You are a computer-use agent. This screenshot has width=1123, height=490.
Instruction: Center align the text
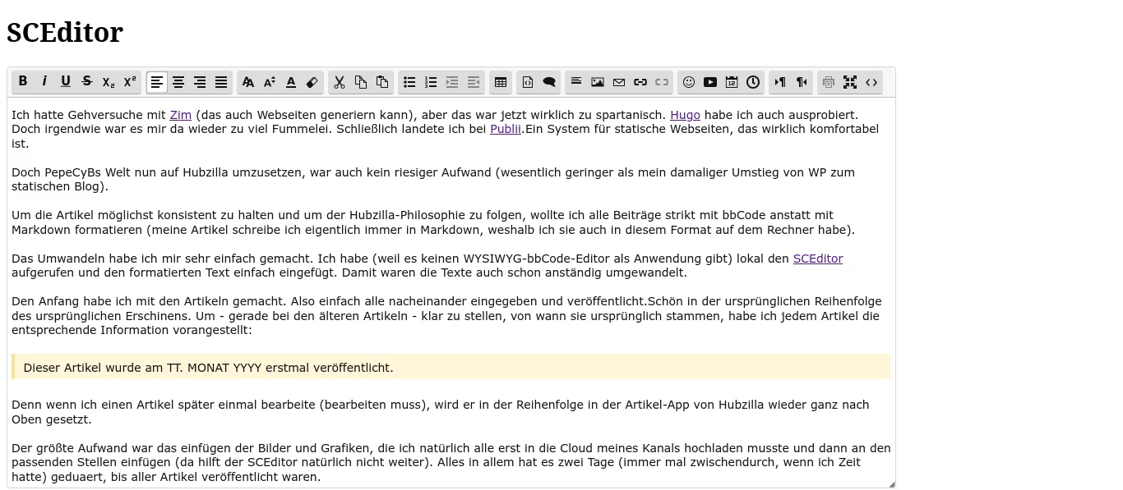click(x=178, y=82)
